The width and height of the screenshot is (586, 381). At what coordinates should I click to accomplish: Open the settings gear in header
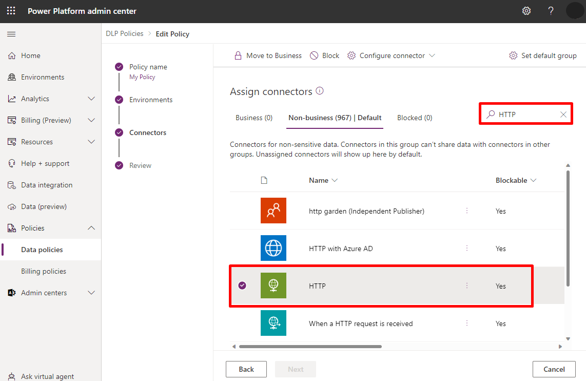pos(526,11)
